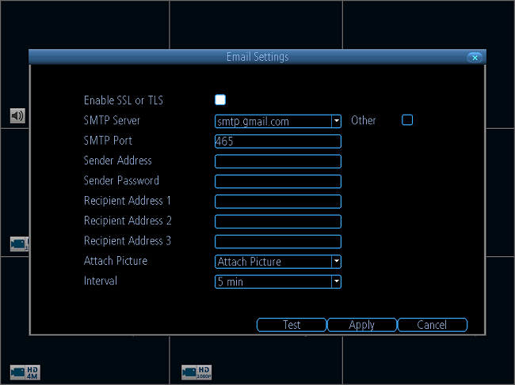Focus the Sender Address field
515x385 pixels.
[x=278, y=161]
